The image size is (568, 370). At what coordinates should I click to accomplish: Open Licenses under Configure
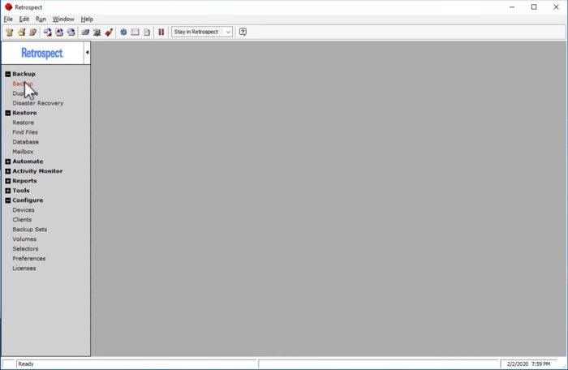(x=24, y=269)
